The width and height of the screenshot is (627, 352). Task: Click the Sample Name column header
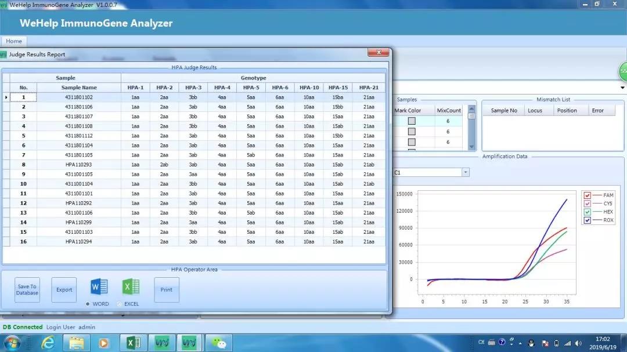79,88
